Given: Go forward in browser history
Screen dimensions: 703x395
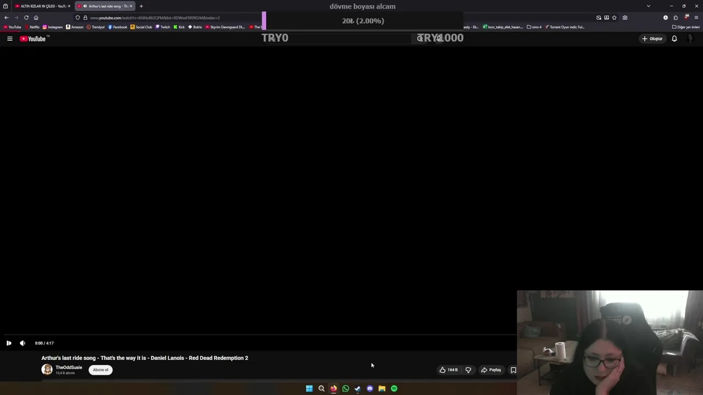Looking at the screenshot, I should coord(16,18).
